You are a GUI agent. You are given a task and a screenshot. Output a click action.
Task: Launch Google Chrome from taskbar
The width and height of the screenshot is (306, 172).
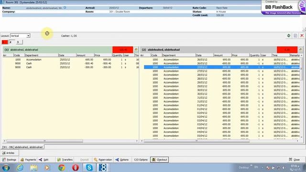coord(62,168)
